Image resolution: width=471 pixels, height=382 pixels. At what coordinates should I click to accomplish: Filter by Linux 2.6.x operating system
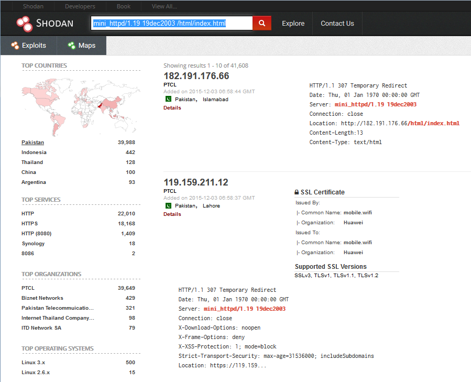(x=36, y=373)
